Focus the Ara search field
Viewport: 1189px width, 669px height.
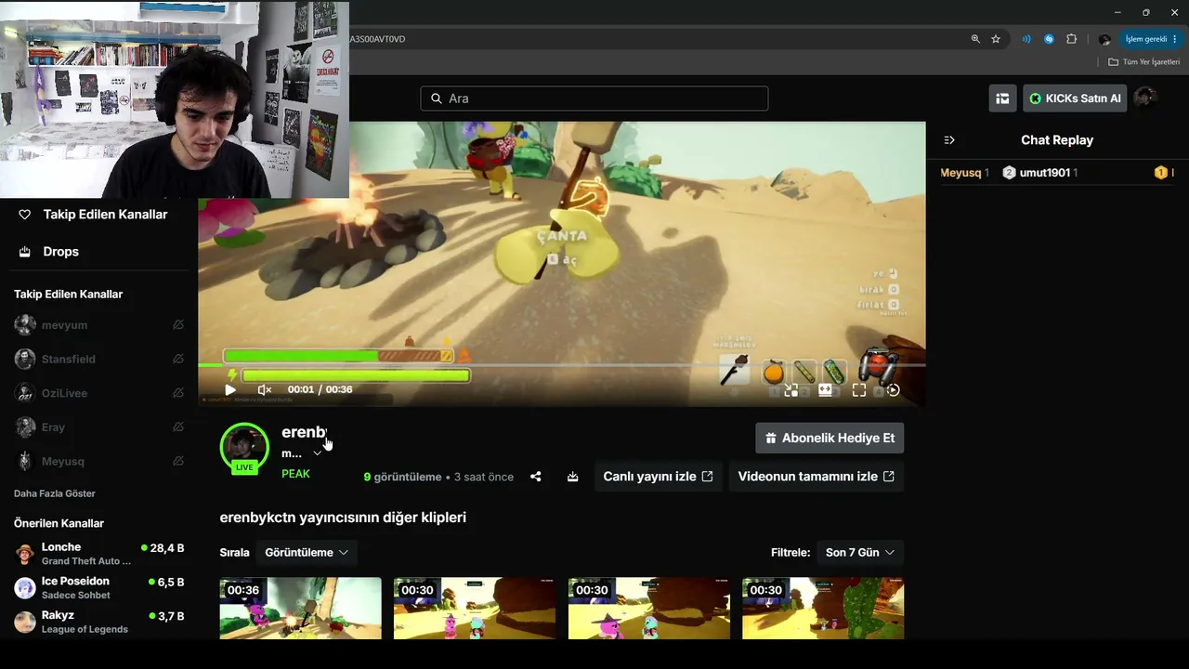594,98
